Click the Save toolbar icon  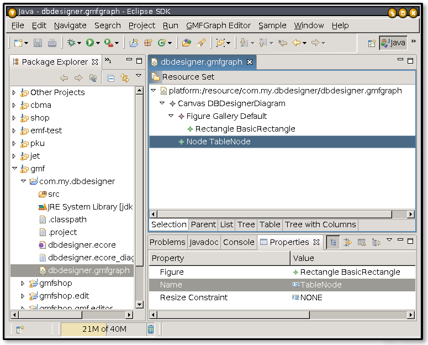coord(38,43)
